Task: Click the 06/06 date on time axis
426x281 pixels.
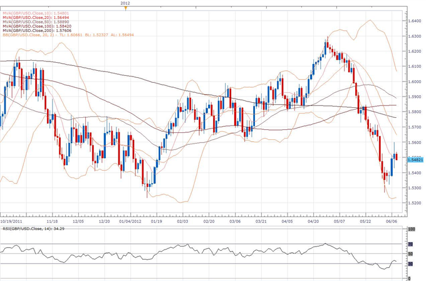Action: [393, 221]
